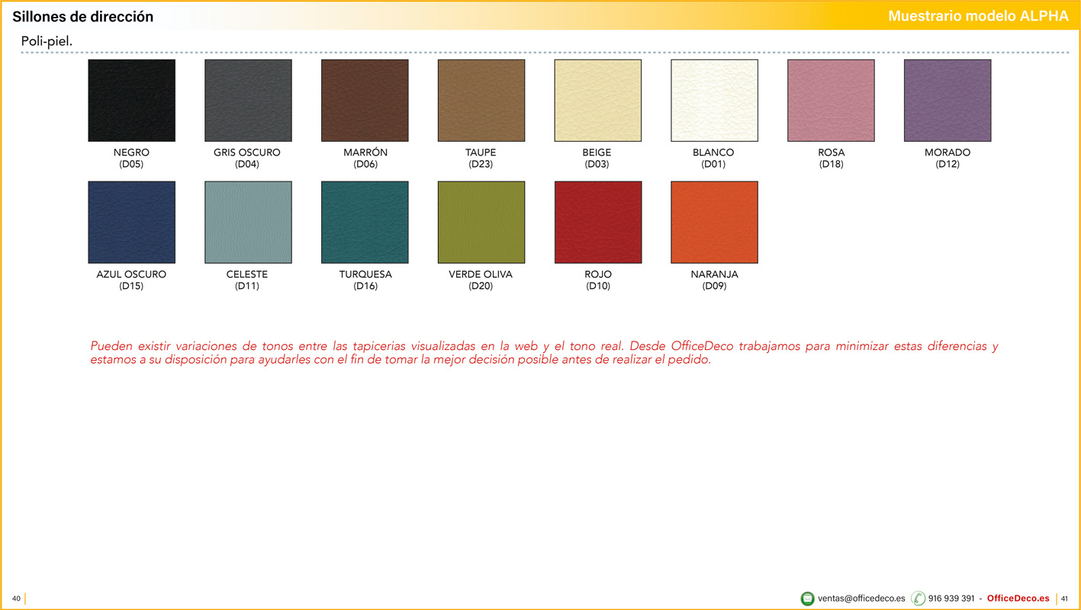
Task: Click the 'TURQUESA' label text
Action: pyautogui.click(x=365, y=274)
